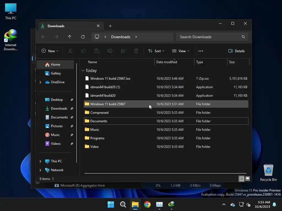282x211 pixels.
Task: Go up one folder level arrow
Action: (70, 37)
